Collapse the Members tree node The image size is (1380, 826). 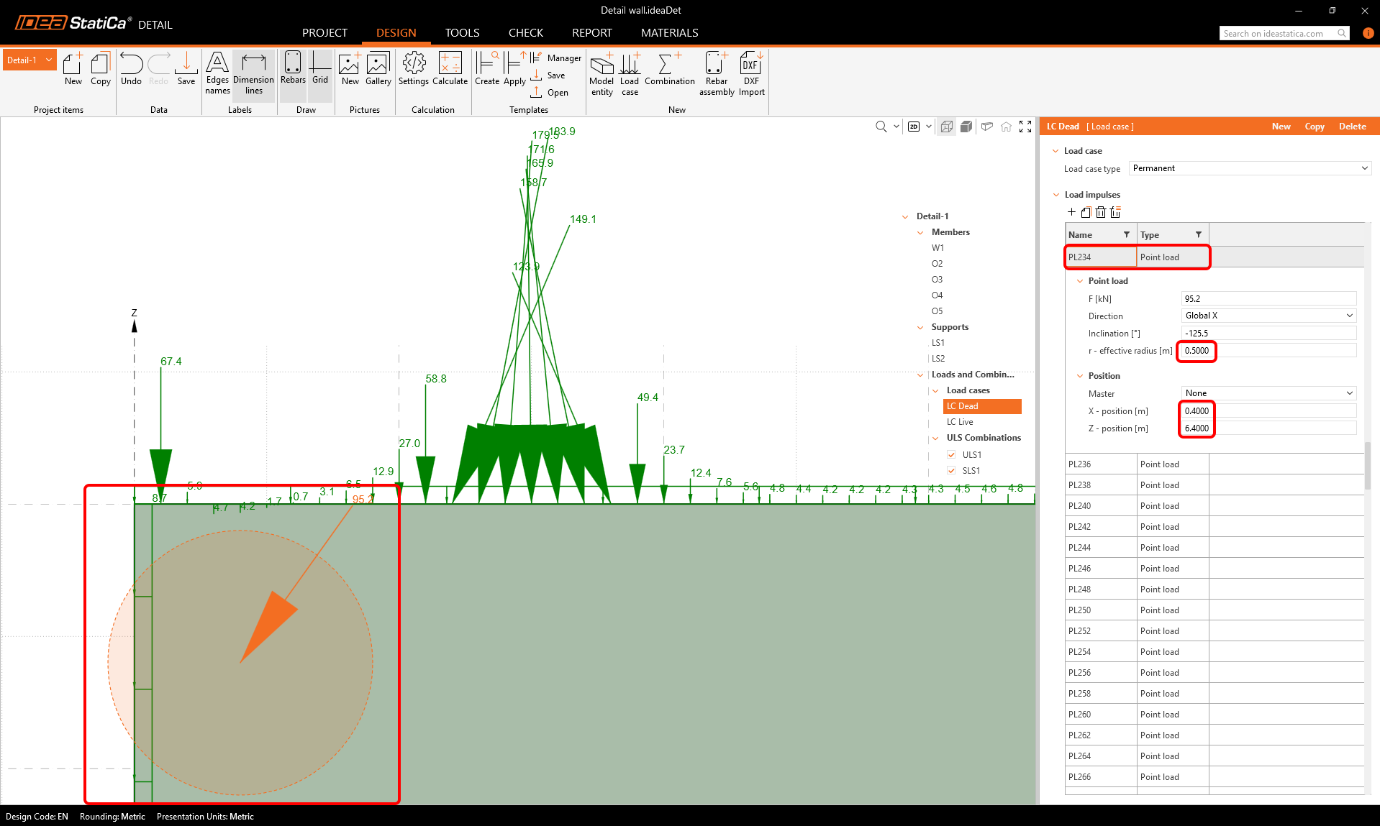[x=920, y=232]
